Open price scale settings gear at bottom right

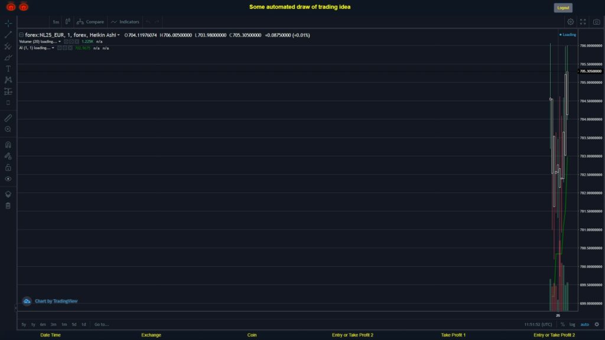(x=597, y=325)
